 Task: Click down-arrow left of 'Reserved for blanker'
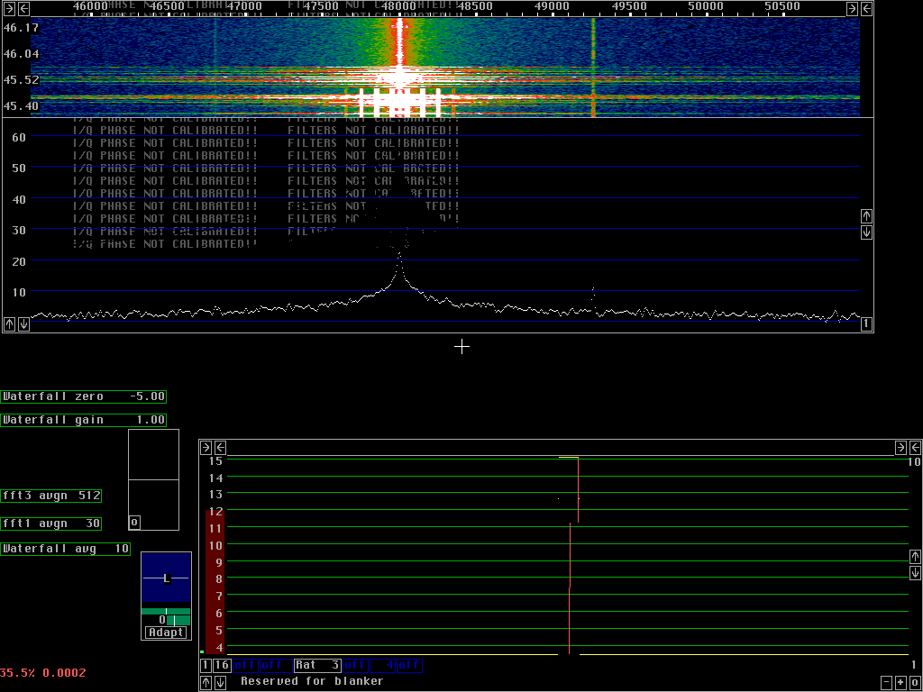(220, 683)
